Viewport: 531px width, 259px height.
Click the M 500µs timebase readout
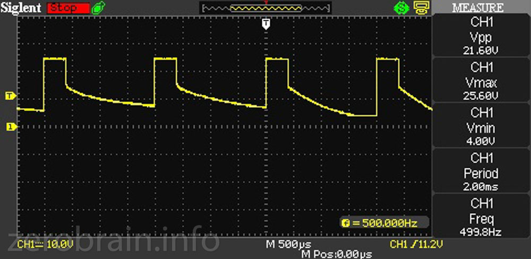tap(288, 244)
